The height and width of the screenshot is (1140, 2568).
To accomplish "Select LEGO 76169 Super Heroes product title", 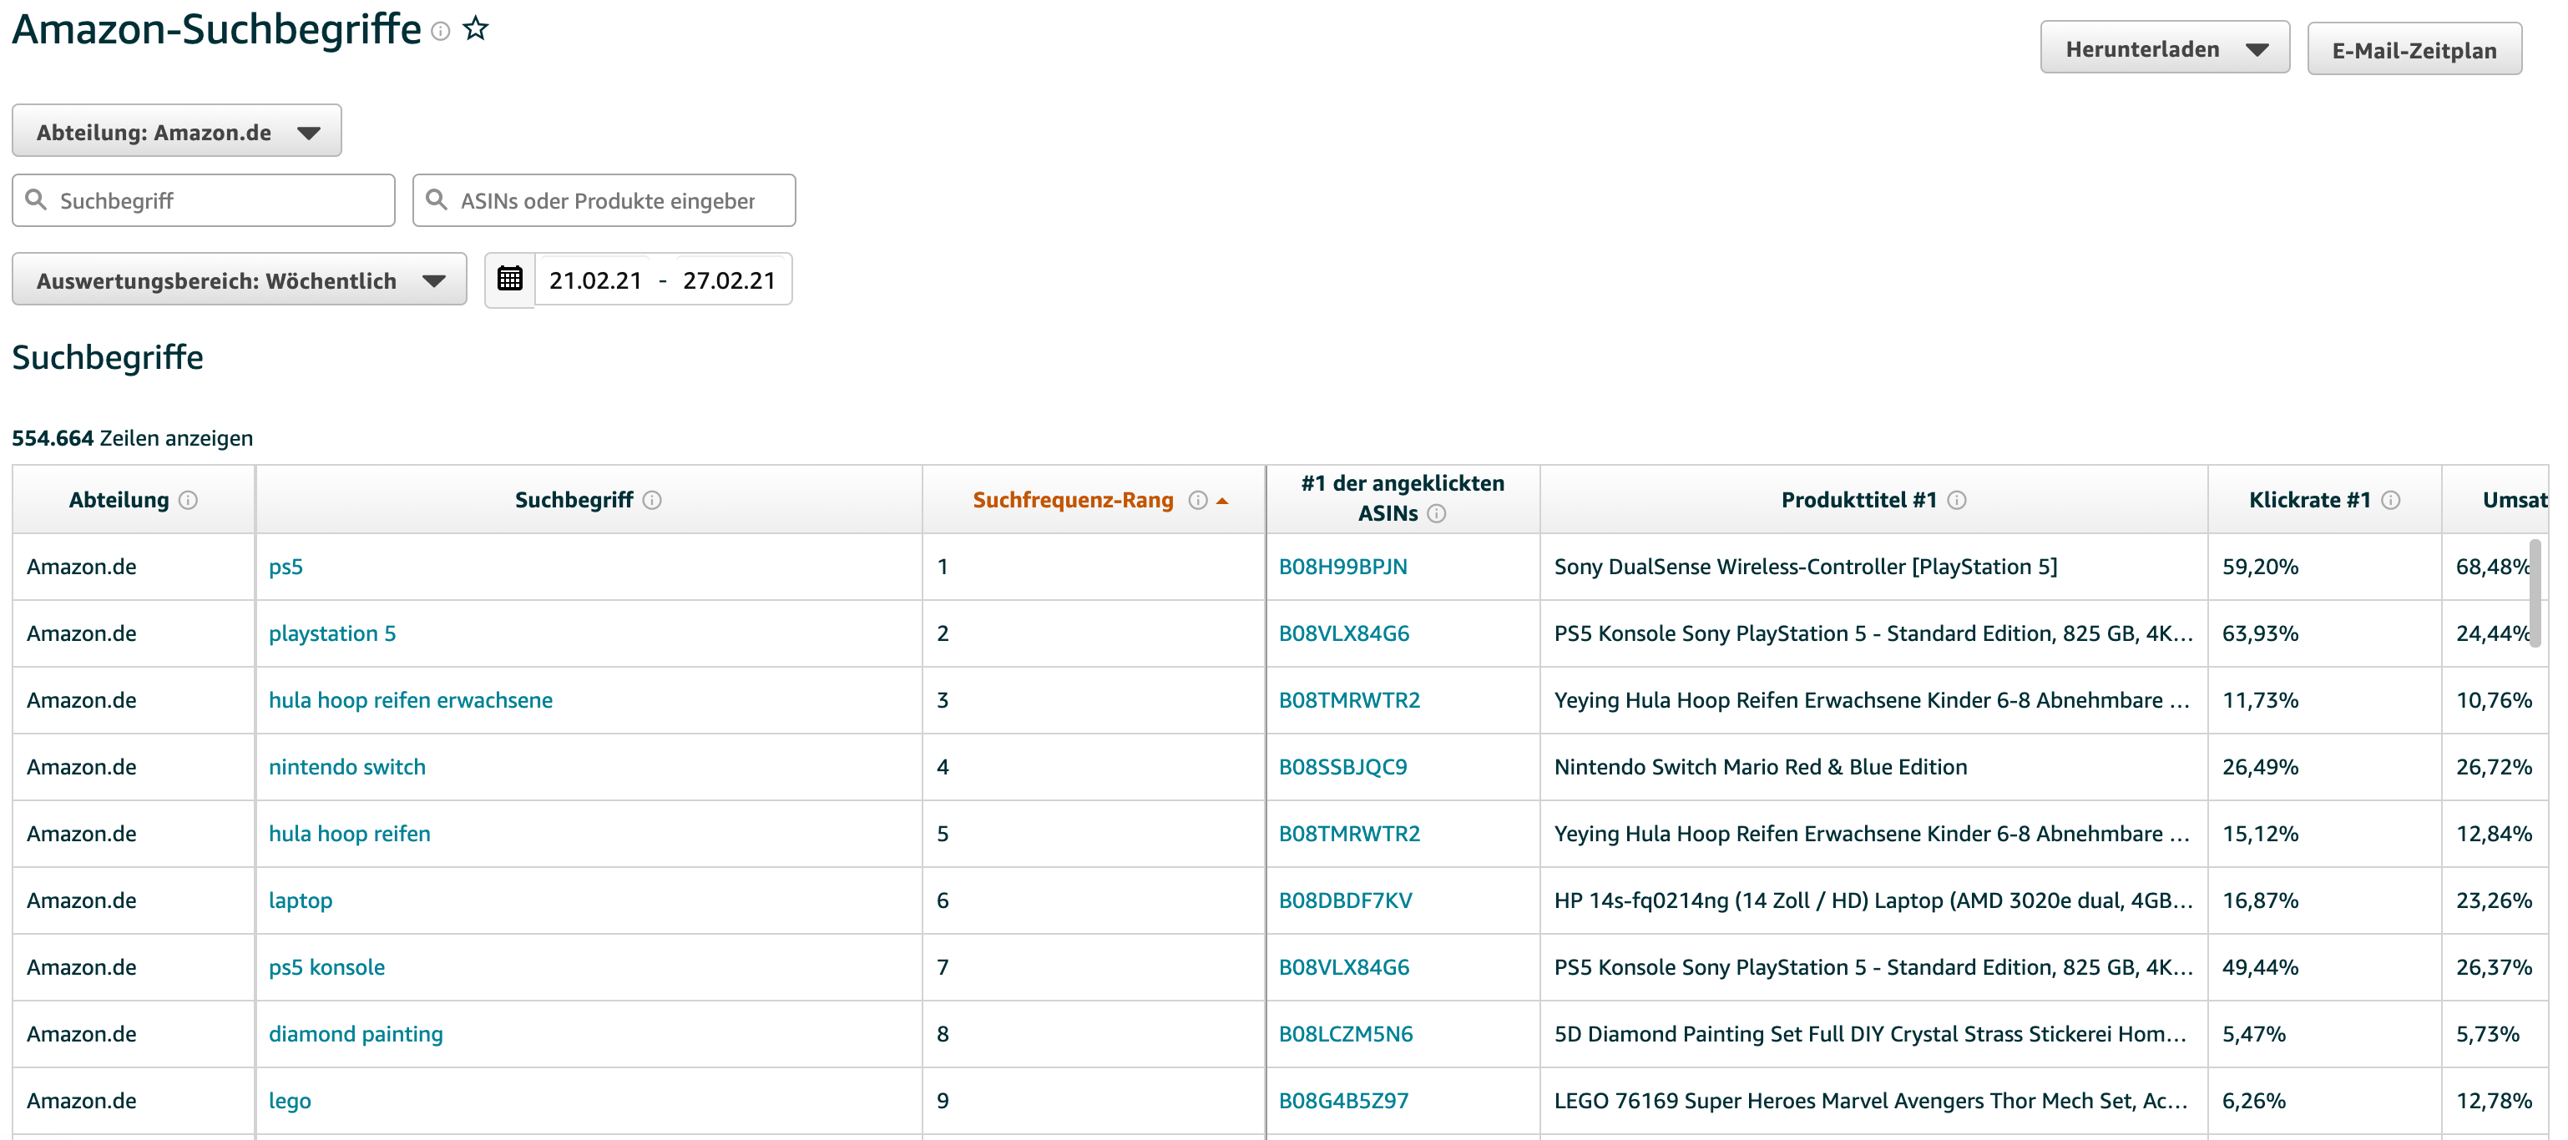I will pos(1870,1101).
